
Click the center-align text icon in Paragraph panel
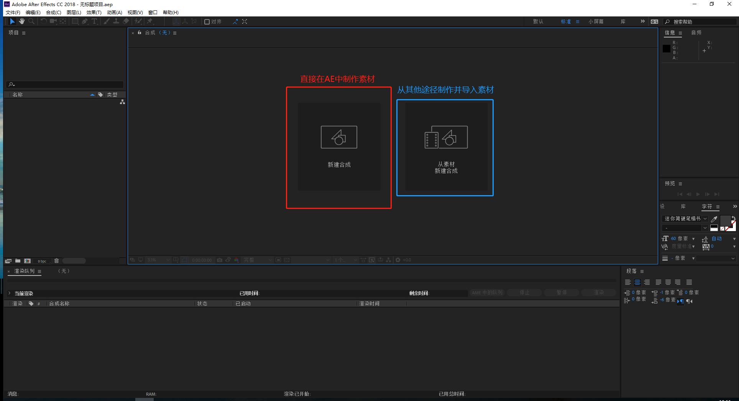(x=637, y=282)
